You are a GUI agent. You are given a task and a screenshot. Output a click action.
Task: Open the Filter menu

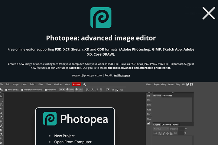pos(41,84)
